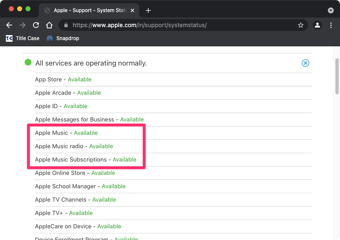Screen dimensions: 340x240
Task: Click the forward navigation arrow
Action: 23,25
